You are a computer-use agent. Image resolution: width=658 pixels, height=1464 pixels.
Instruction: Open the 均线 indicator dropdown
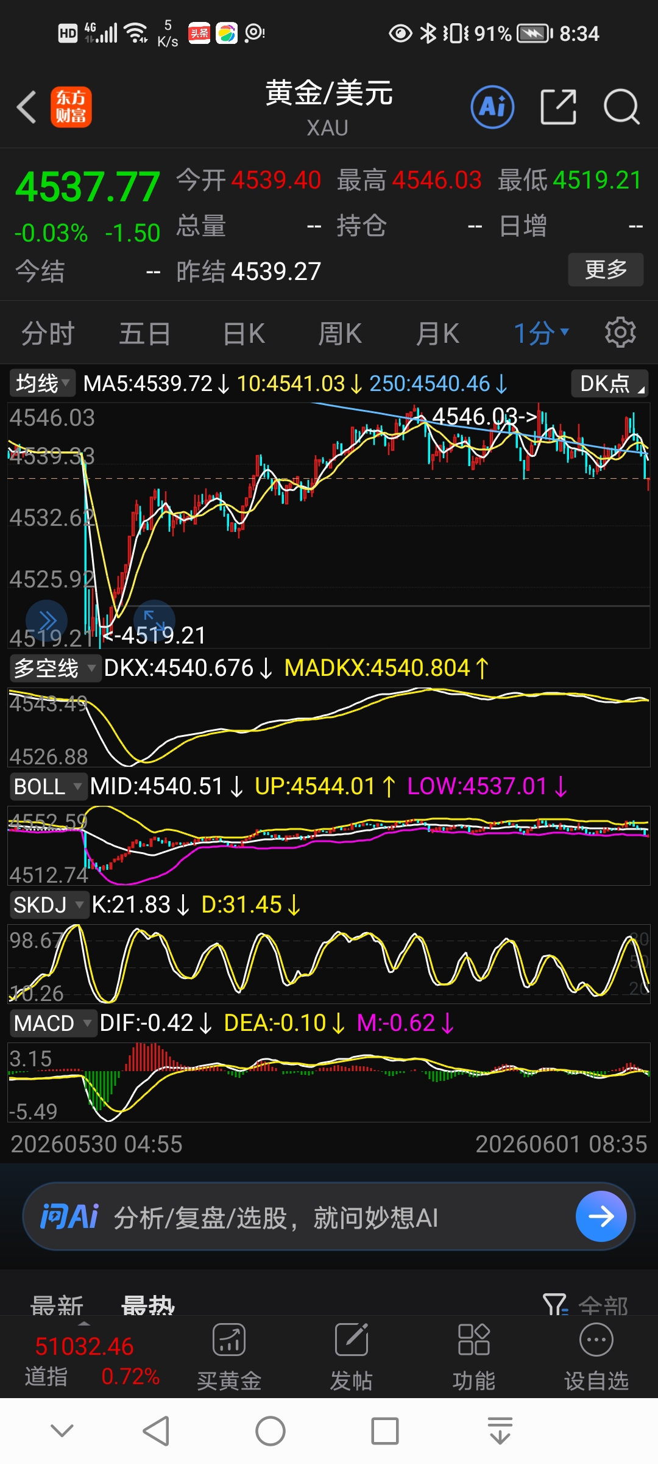click(x=42, y=383)
